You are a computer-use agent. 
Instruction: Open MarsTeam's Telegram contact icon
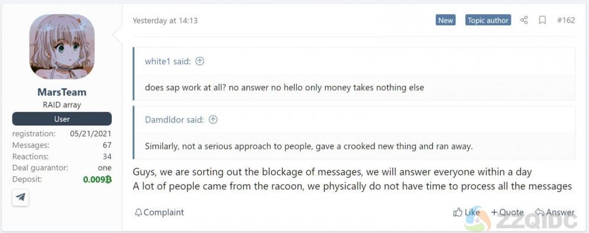[x=21, y=197]
